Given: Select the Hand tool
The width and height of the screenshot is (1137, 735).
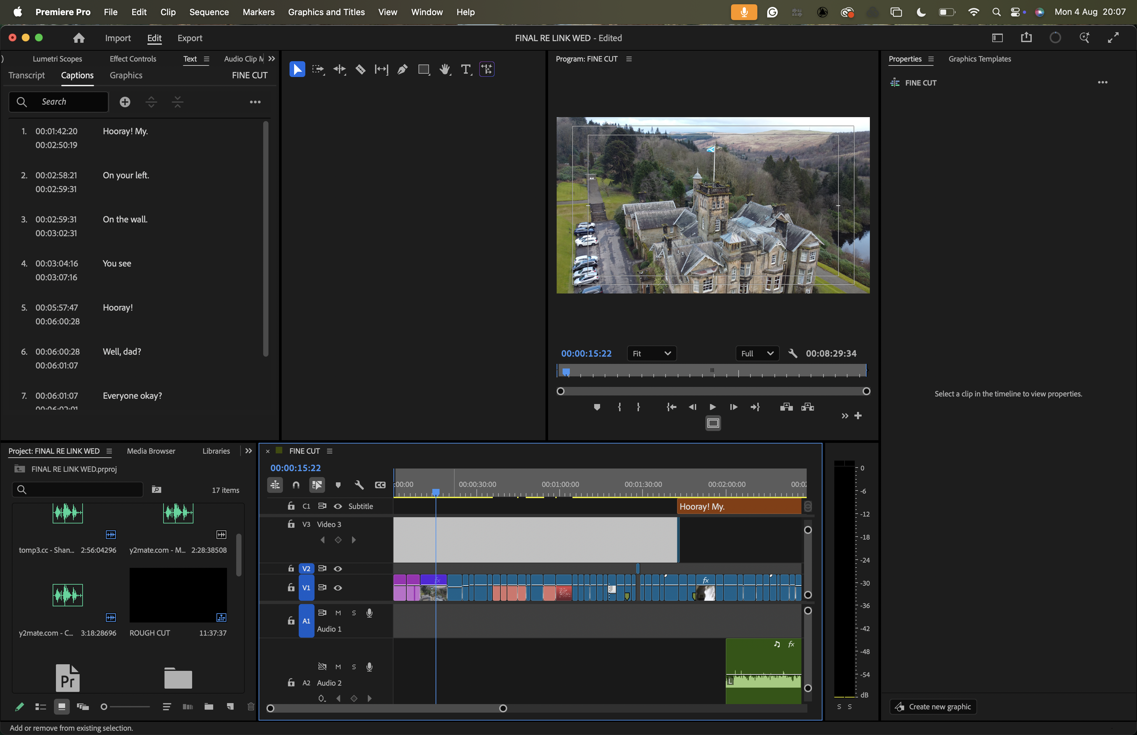Looking at the screenshot, I should click(x=445, y=70).
